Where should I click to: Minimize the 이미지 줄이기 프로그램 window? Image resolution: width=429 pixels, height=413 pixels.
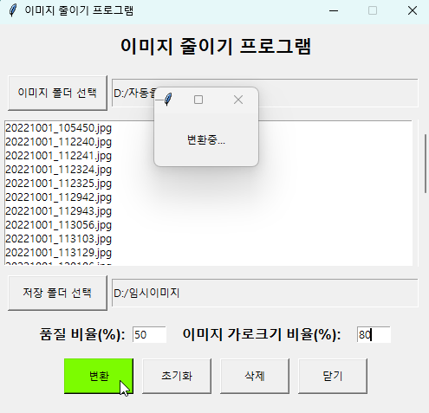(334, 11)
